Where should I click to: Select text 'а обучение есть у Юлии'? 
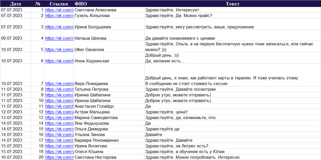point(200,151)
